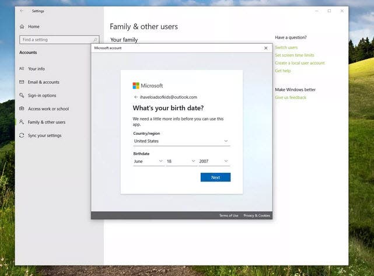Click the Birthdate field label
The width and height of the screenshot is (374, 276).
click(141, 153)
